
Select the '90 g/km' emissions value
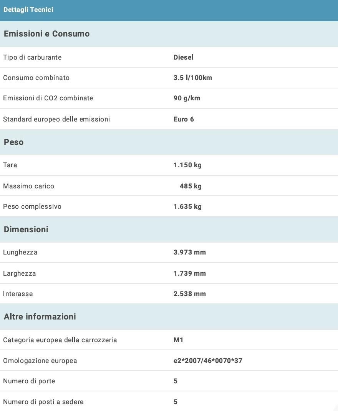click(187, 98)
